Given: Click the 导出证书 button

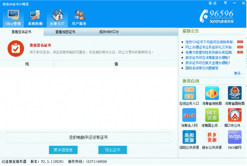Looking at the screenshot, I should tap(113, 150).
